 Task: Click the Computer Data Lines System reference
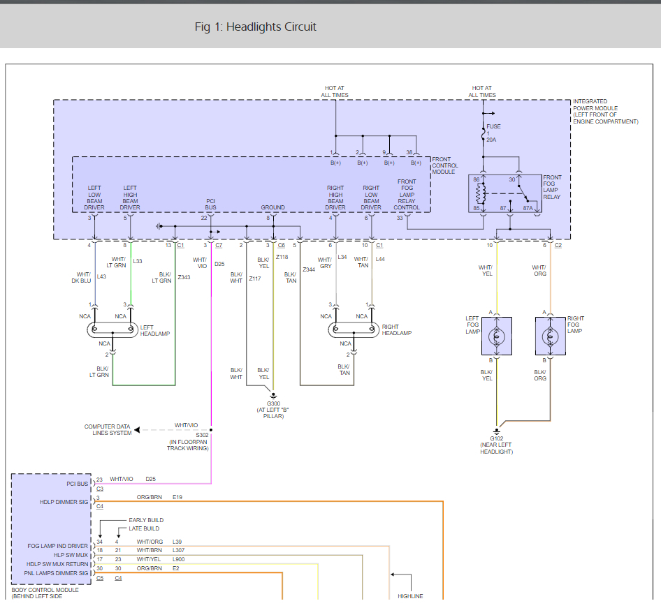click(108, 430)
